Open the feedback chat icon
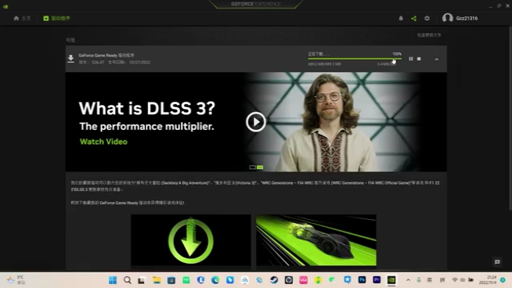Image resolution: width=512 pixels, height=288 pixels. [x=497, y=262]
